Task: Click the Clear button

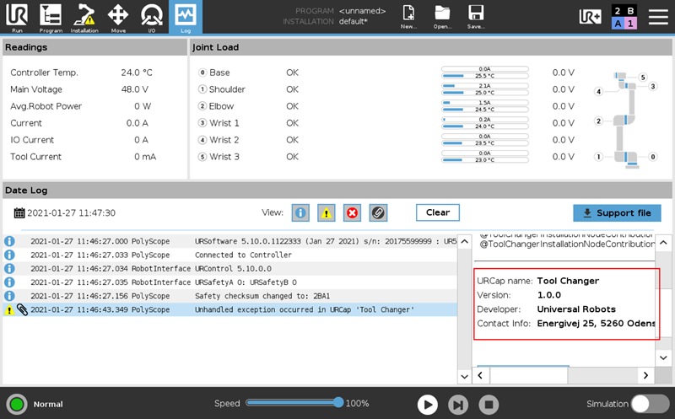Action: click(x=437, y=212)
